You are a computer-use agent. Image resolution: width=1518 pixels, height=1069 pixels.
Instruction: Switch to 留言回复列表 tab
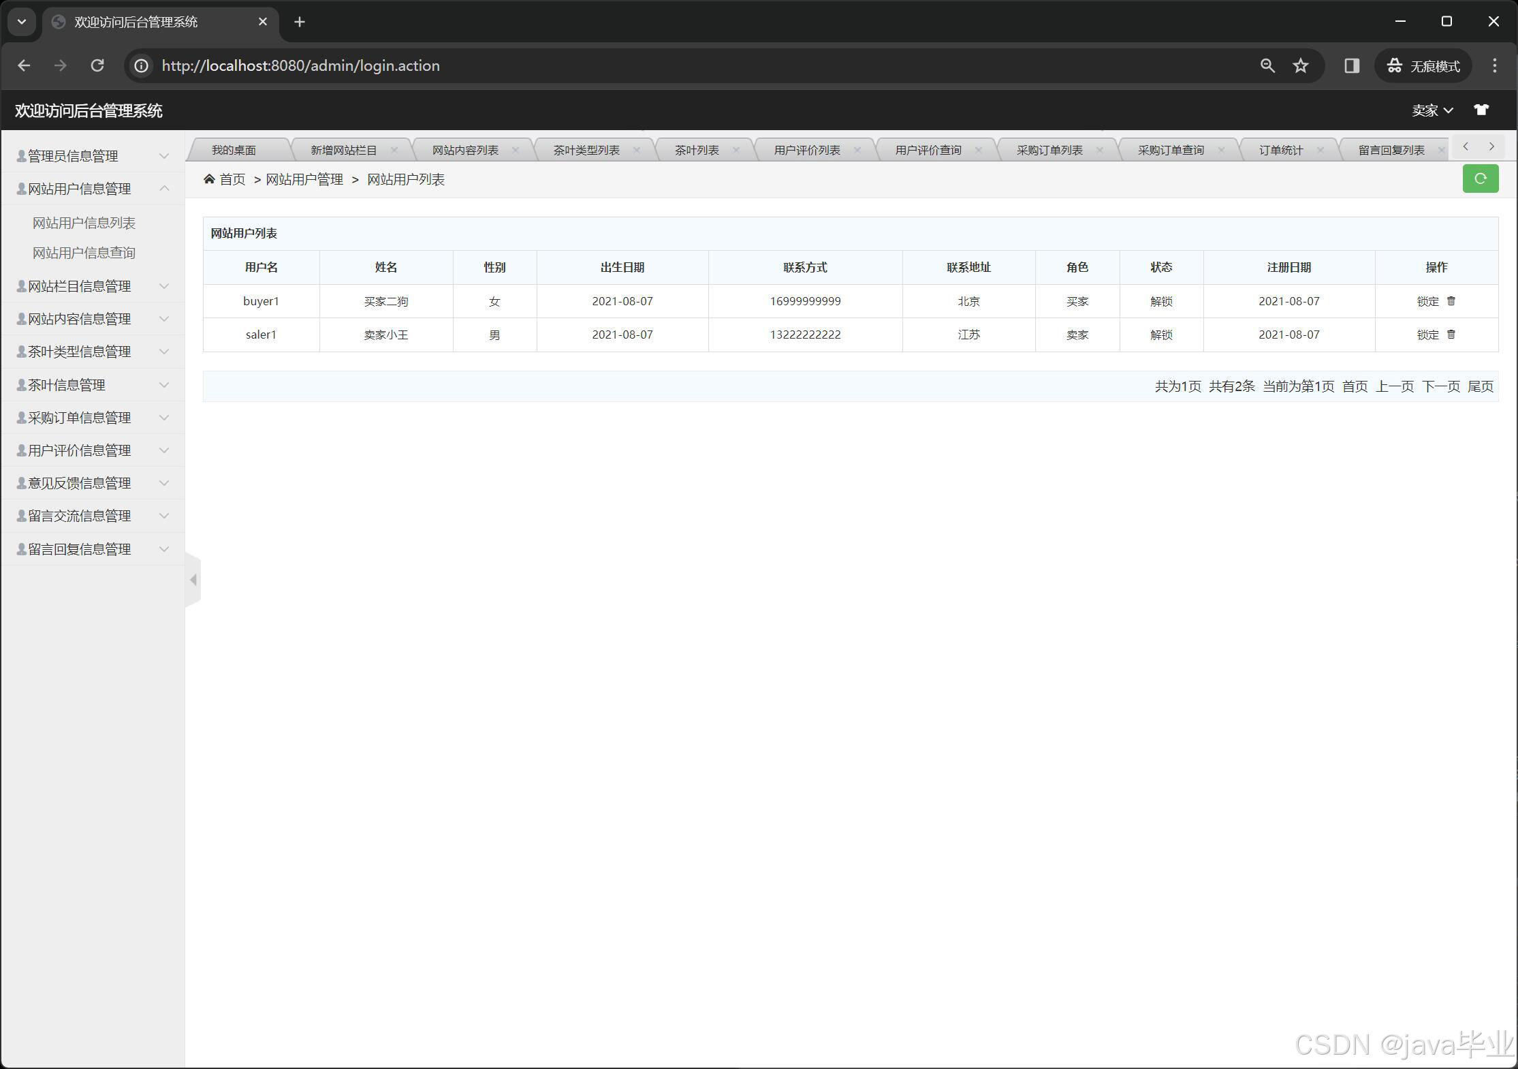click(1391, 150)
